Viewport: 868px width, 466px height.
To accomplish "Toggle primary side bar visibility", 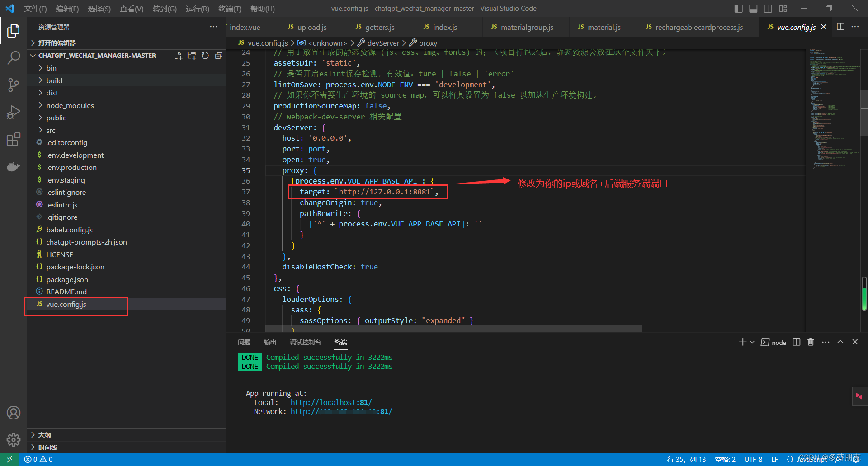I will (739, 9).
